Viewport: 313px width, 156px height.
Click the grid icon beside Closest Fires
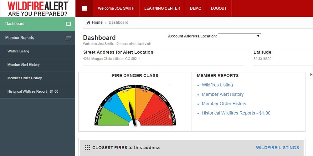(x=87, y=148)
